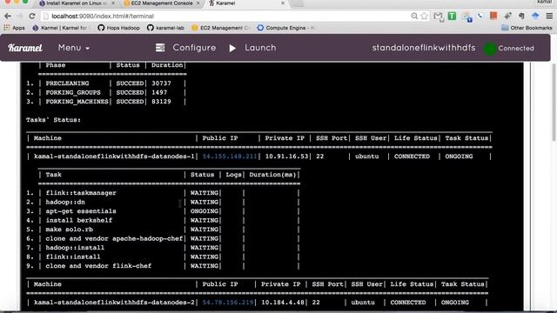Open the EC2 Management bookmark

click(x=220, y=28)
